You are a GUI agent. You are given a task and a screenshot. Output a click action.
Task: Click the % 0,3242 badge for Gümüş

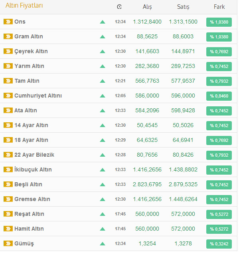point(219,244)
